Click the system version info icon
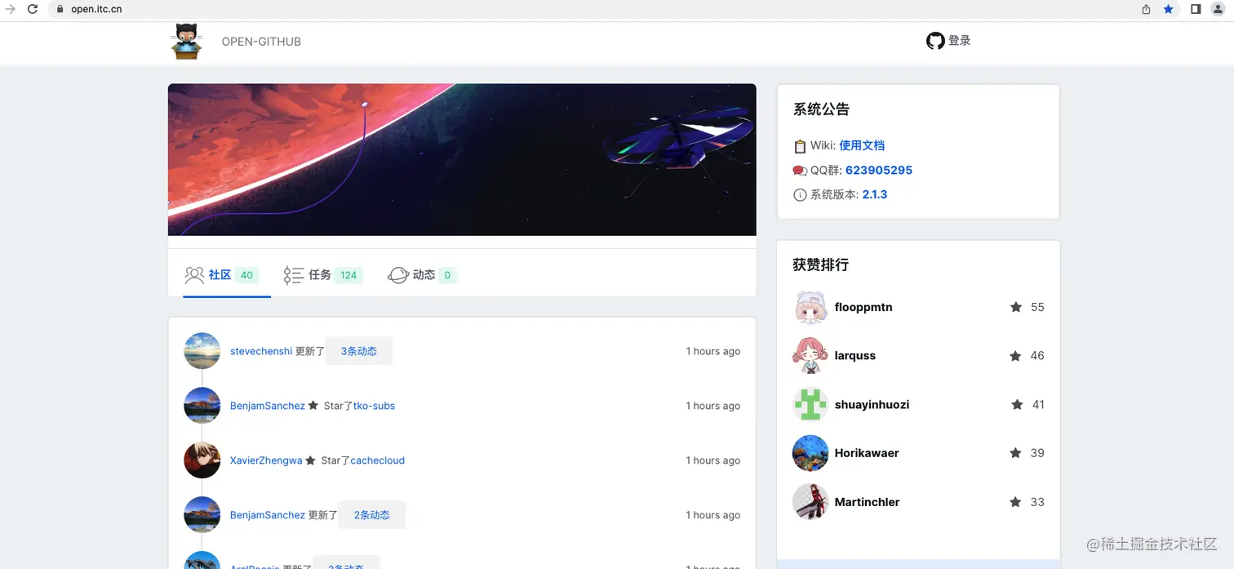 pyautogui.click(x=800, y=195)
